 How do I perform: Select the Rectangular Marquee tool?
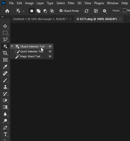pyautogui.click(x=5, y=33)
